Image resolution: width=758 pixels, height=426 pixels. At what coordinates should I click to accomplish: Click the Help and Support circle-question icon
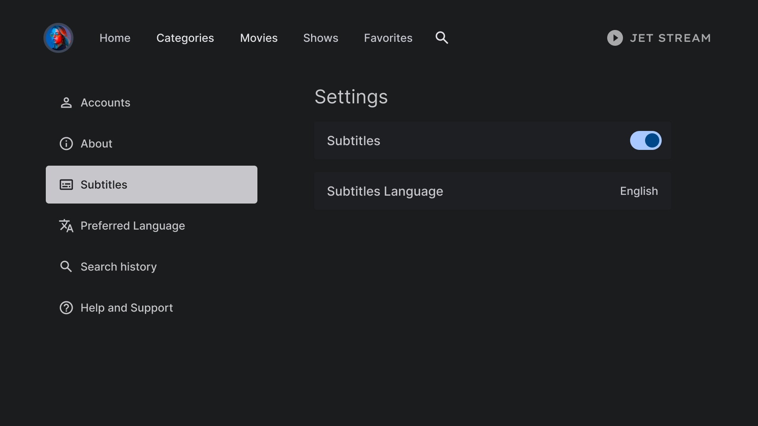coord(66,307)
